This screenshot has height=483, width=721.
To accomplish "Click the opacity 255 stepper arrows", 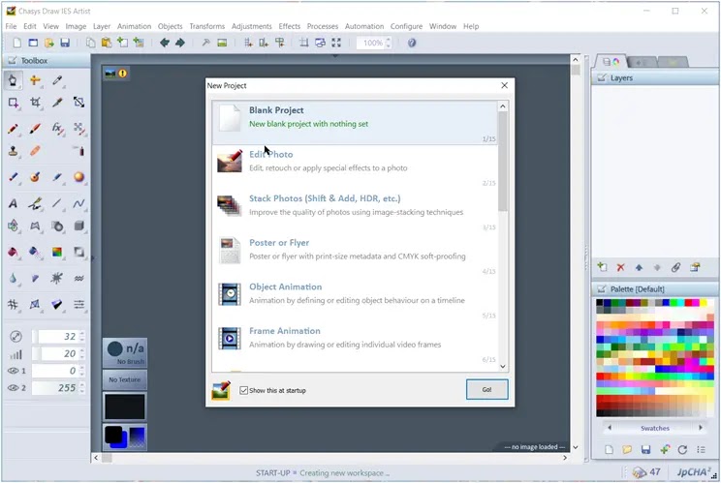I will tap(81, 388).
